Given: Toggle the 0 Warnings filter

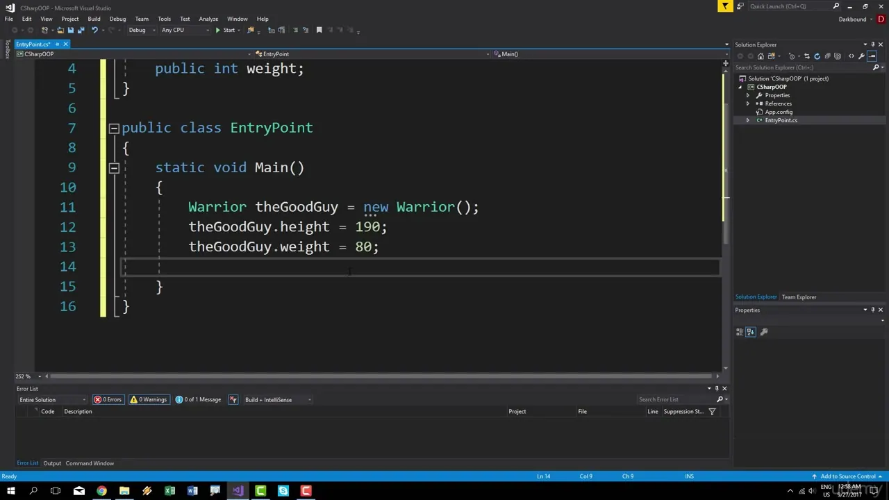Looking at the screenshot, I should coord(149,399).
